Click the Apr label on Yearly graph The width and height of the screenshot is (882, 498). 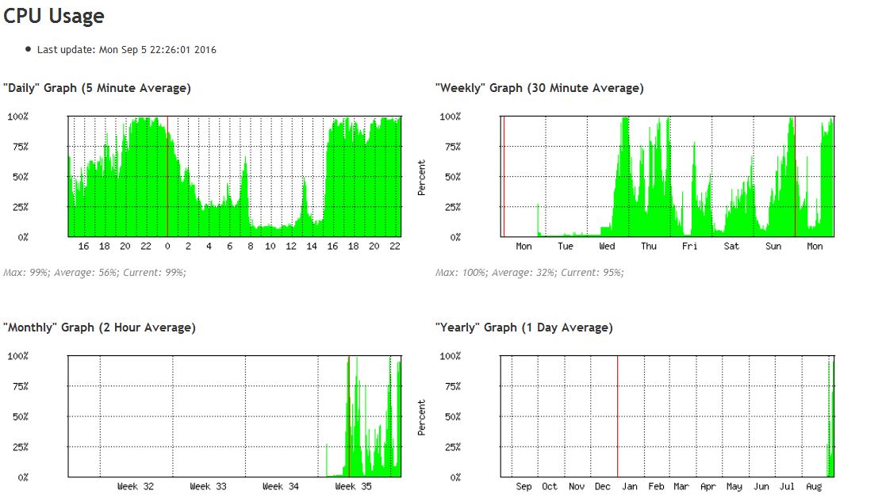(x=708, y=486)
